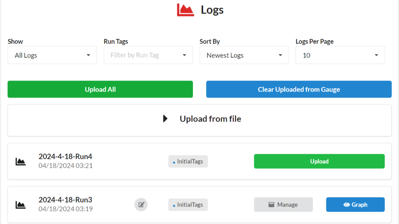Screen dimensions: 399x224
Task: Change Logs Per Page dropdown value
Action: [340, 55]
